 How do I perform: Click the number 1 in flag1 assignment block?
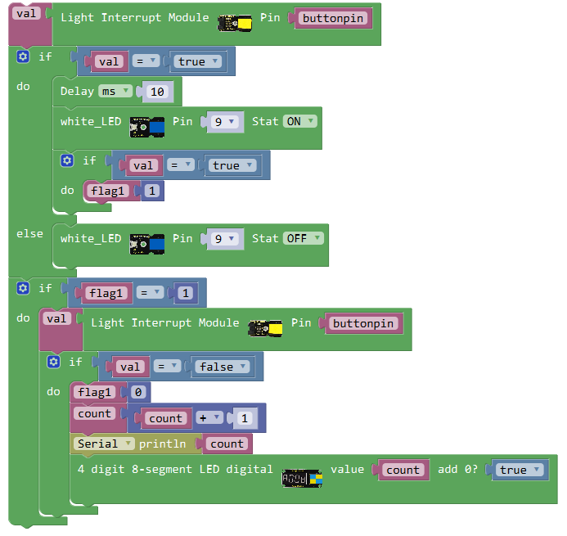tap(152, 191)
